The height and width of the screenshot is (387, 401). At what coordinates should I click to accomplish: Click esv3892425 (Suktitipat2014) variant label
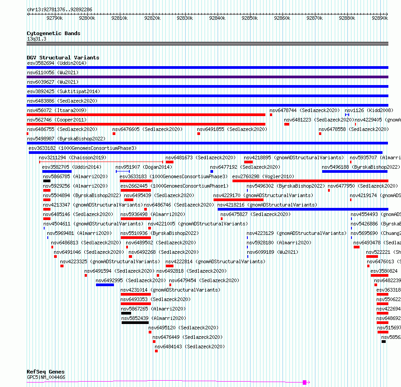click(64, 91)
